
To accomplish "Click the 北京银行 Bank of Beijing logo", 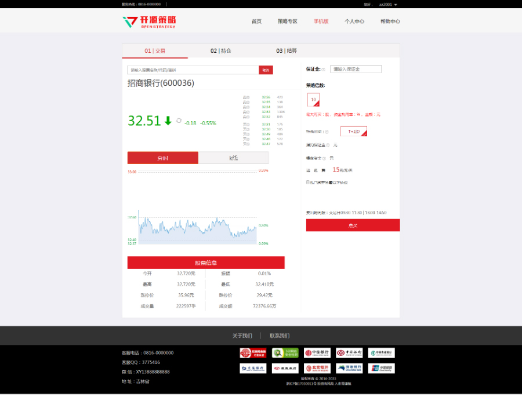I will [x=317, y=369].
